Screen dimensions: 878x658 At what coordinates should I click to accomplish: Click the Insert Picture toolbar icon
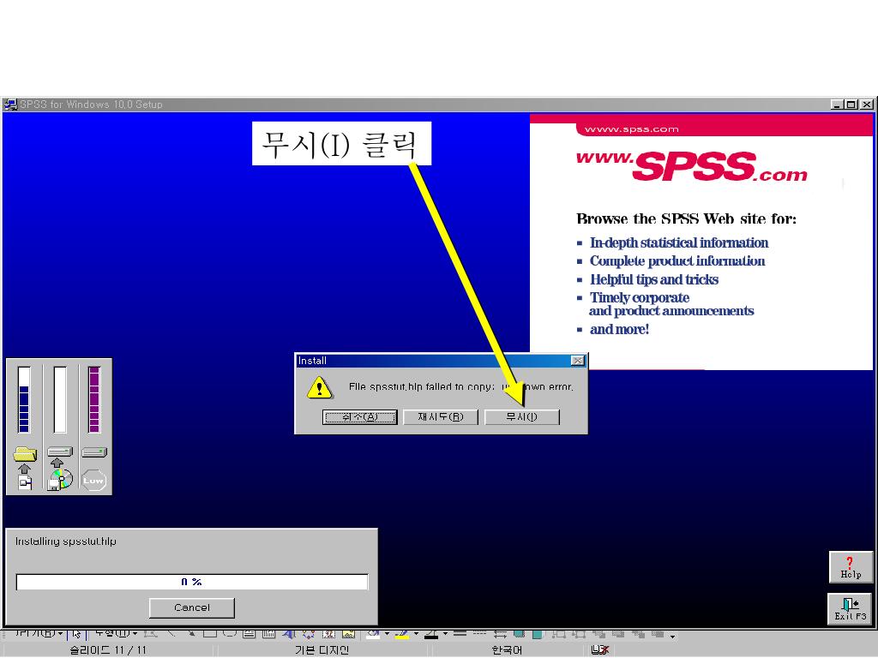coord(349,634)
